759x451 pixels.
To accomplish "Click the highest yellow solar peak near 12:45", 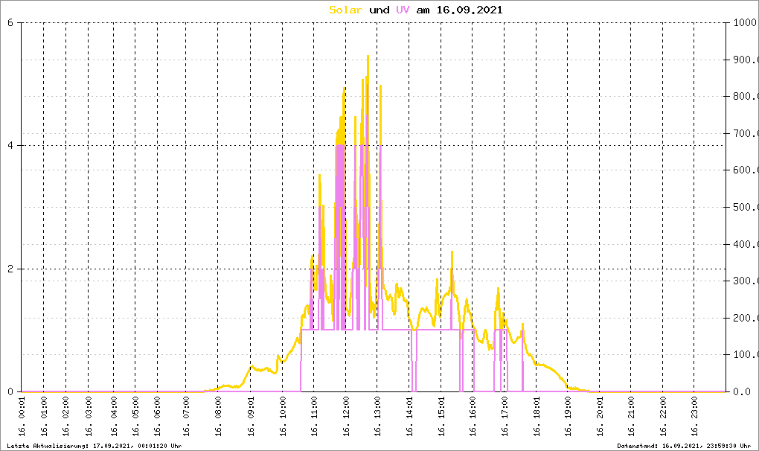I will coord(368,57).
